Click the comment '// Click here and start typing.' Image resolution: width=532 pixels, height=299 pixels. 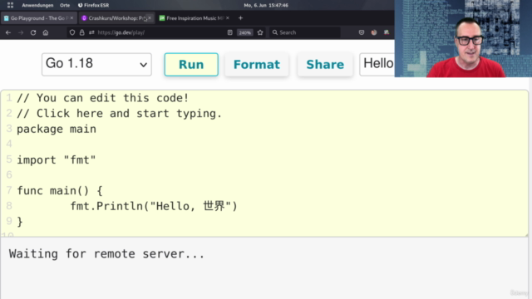tap(119, 114)
